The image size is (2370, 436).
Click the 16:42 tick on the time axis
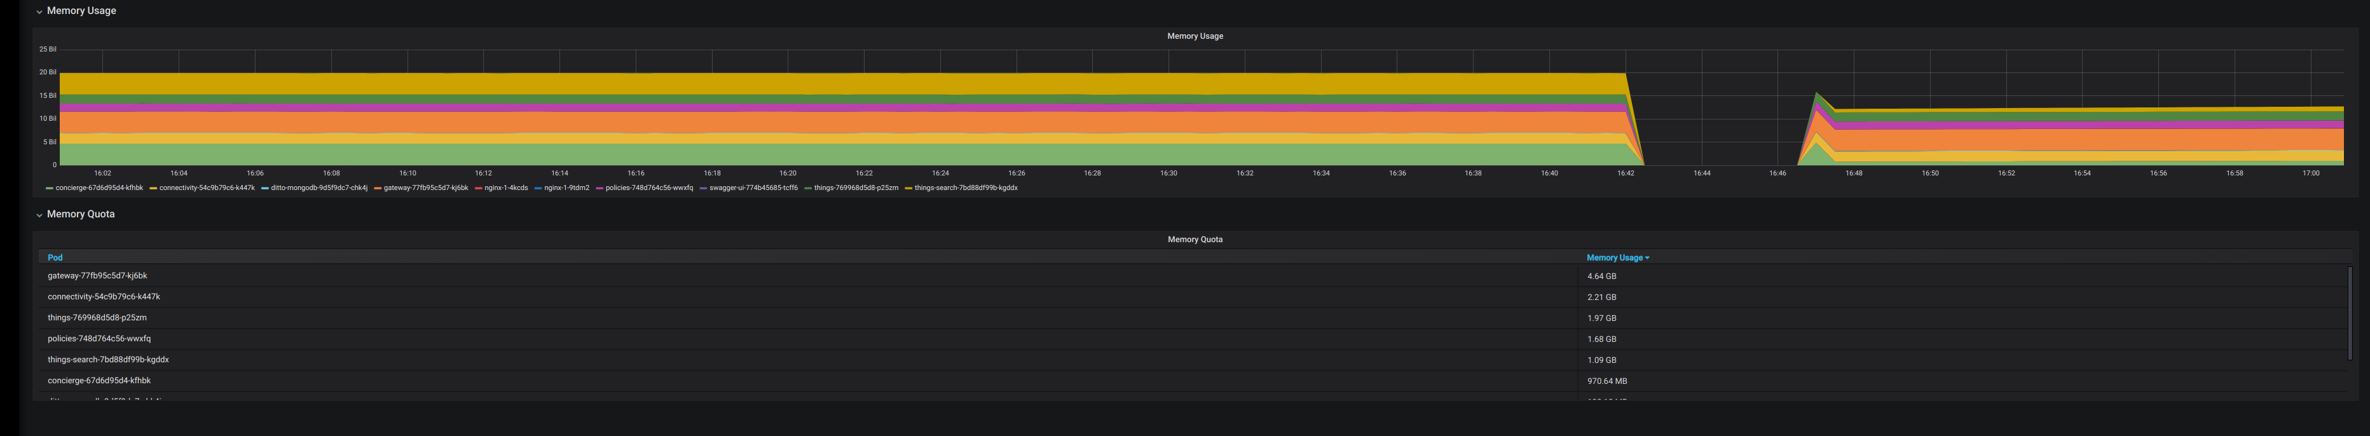click(x=1626, y=173)
